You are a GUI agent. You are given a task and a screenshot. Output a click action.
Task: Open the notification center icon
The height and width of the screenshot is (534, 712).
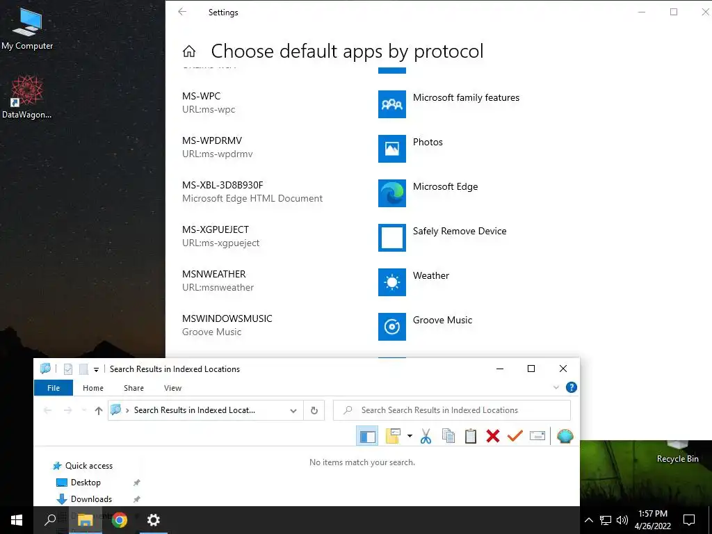coord(689,520)
